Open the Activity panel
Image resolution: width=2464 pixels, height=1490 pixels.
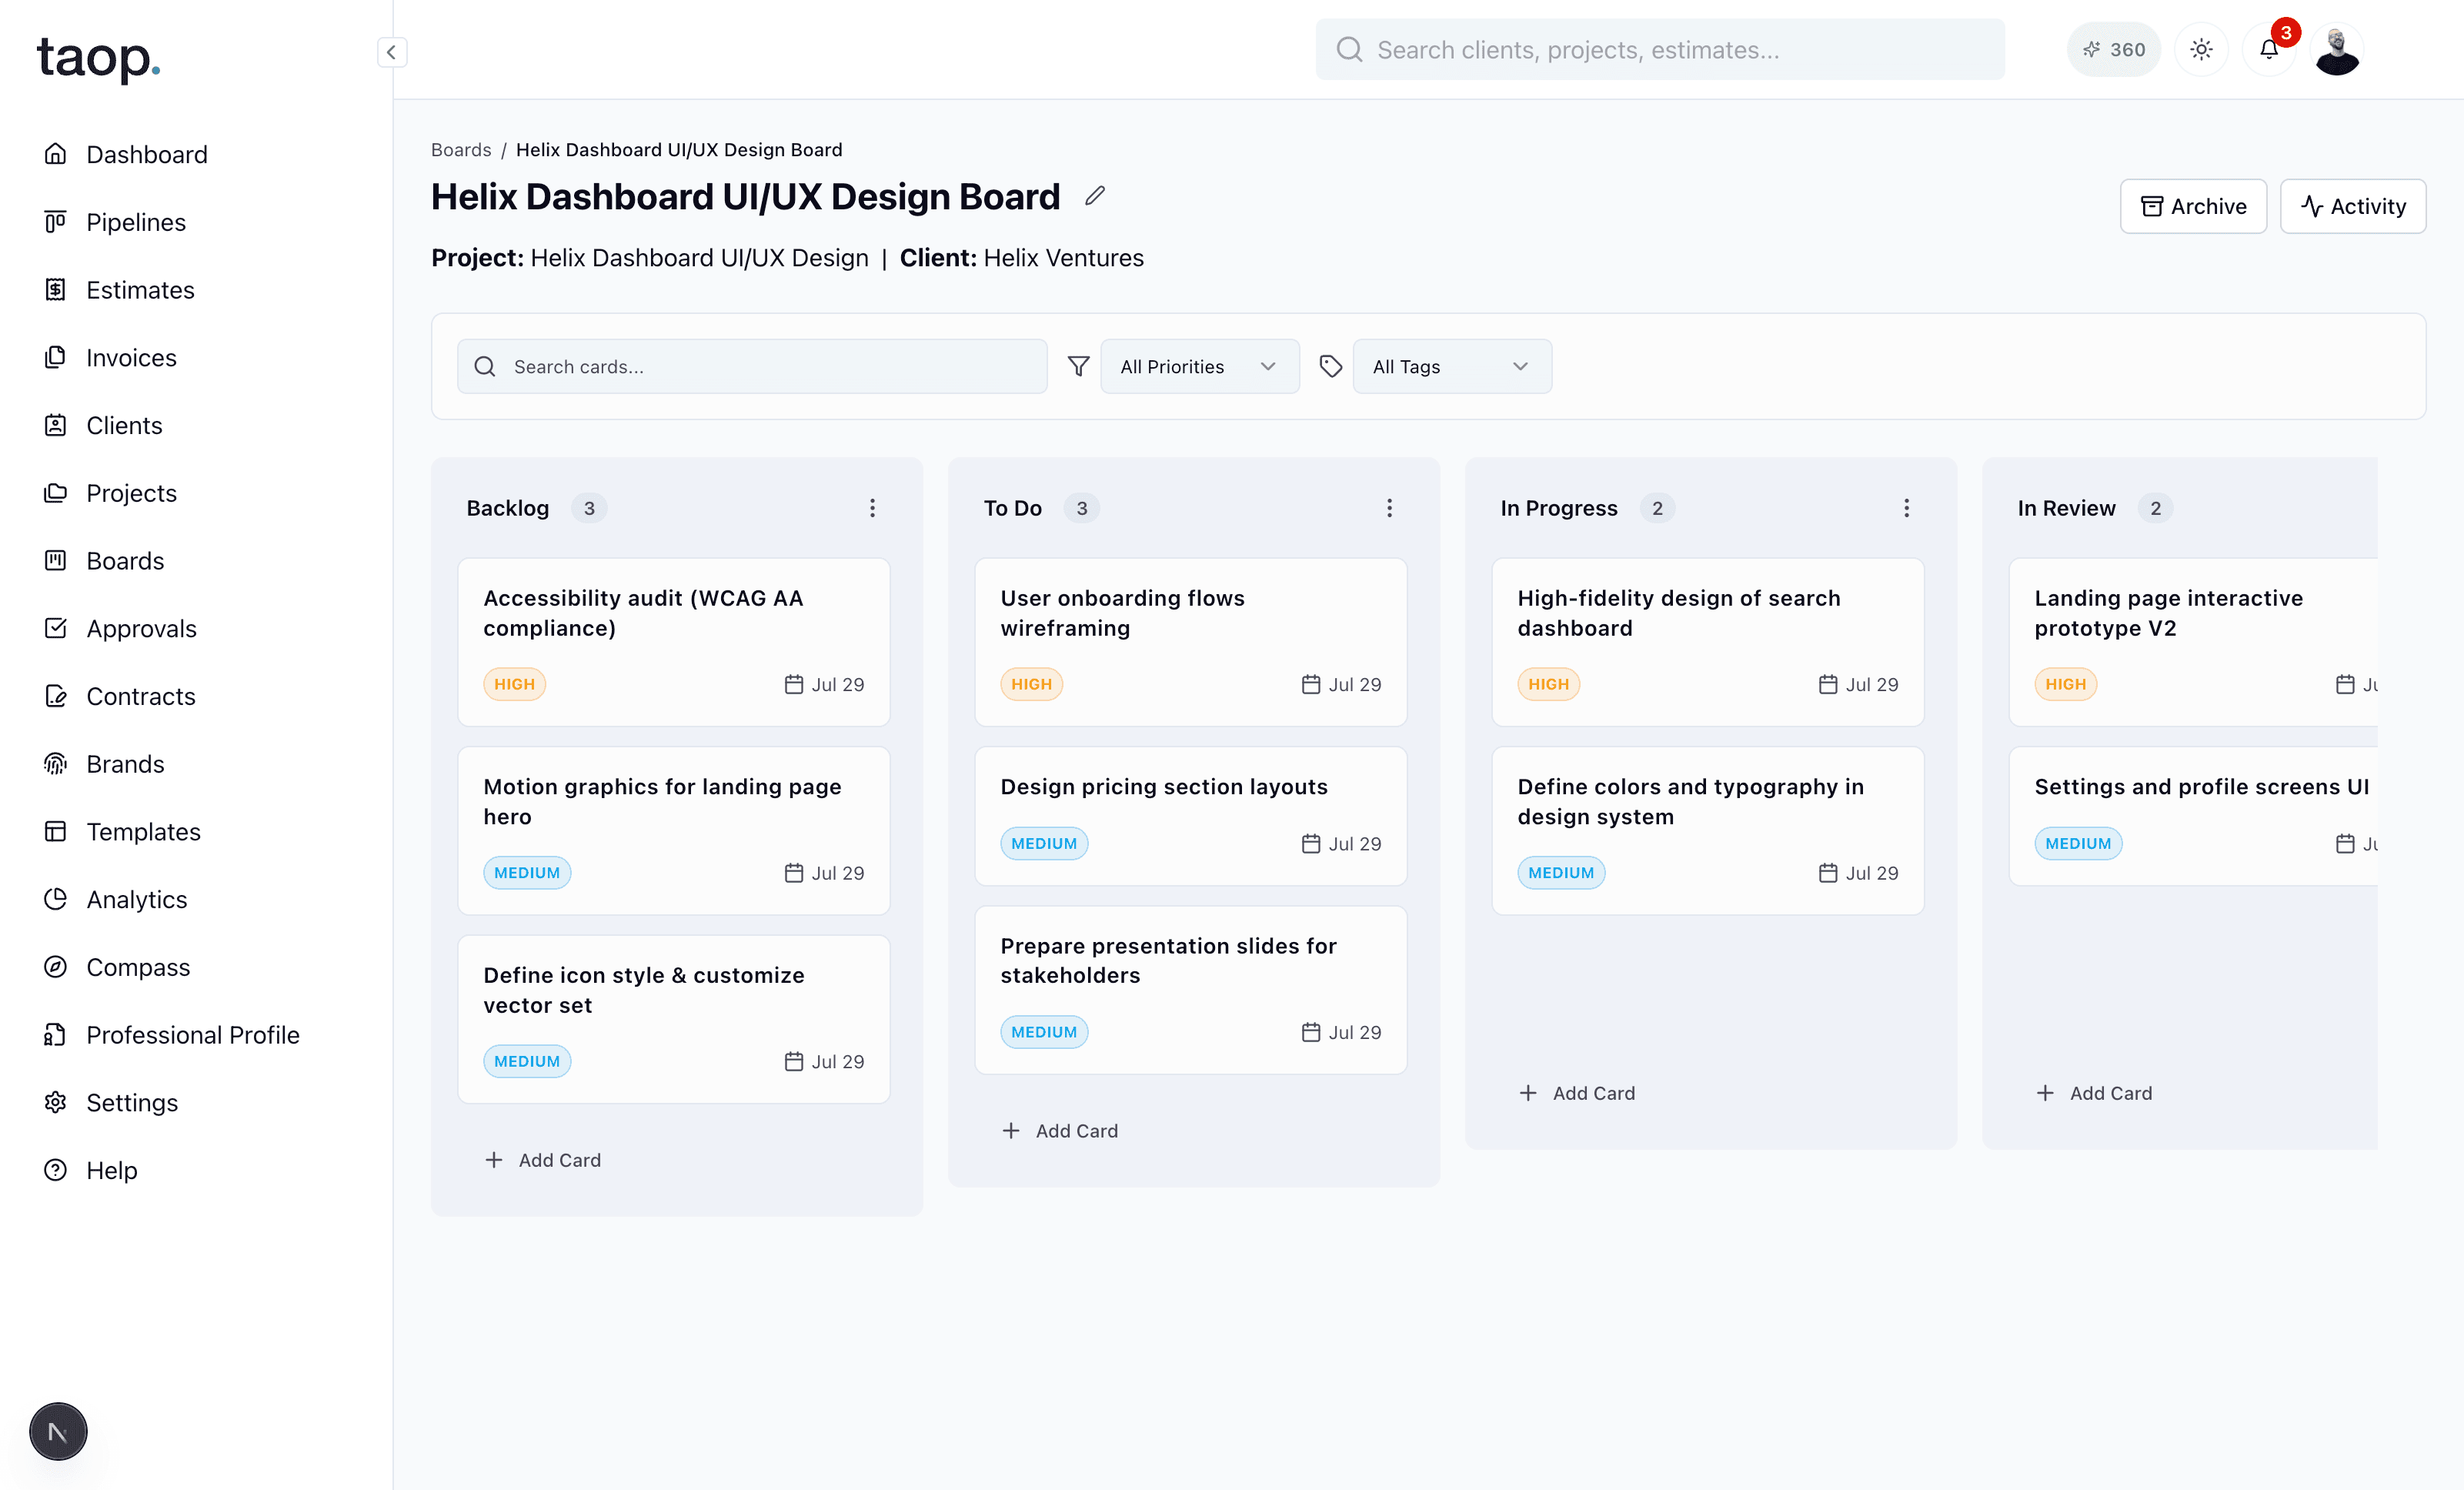[x=2353, y=206]
